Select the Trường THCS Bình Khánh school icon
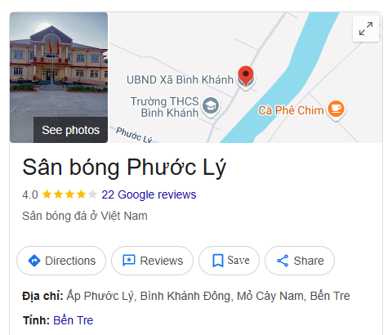The height and width of the screenshot is (335, 392). (211, 105)
